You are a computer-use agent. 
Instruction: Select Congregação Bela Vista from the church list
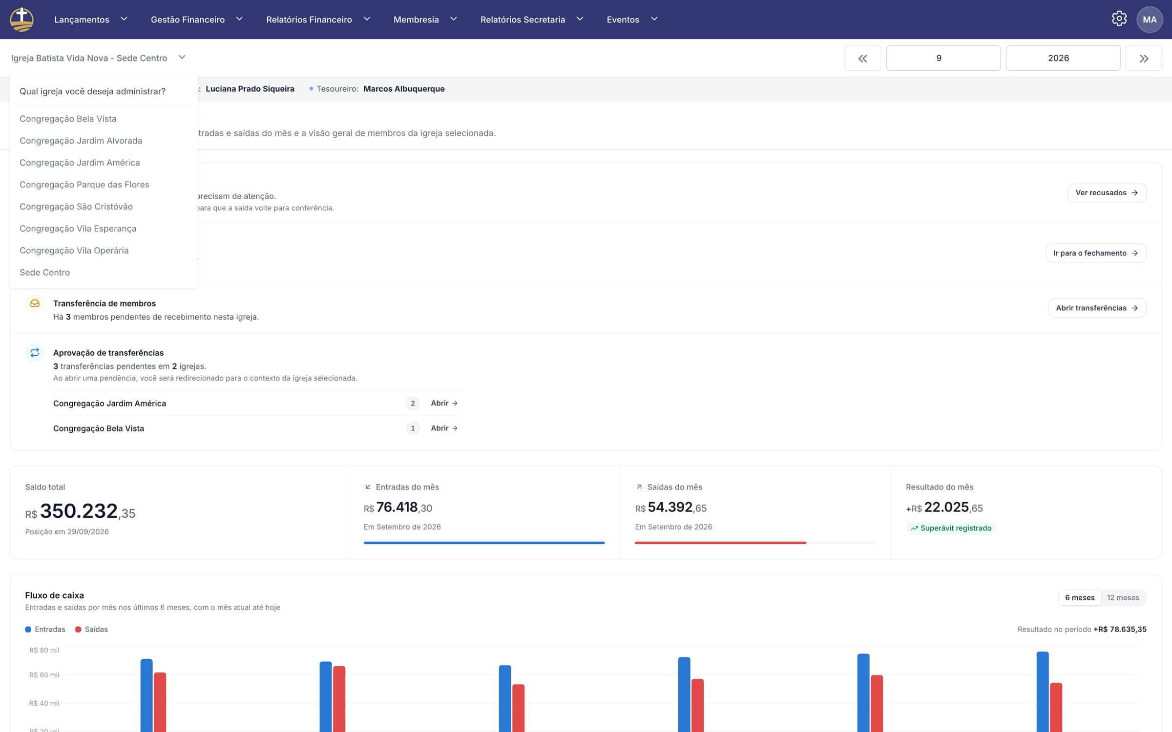pos(104,119)
